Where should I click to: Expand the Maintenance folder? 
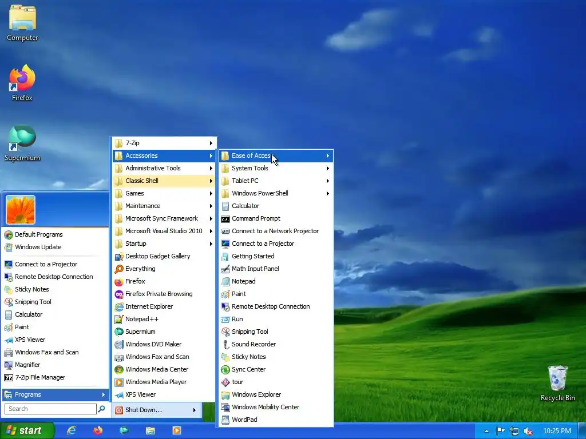click(x=164, y=206)
